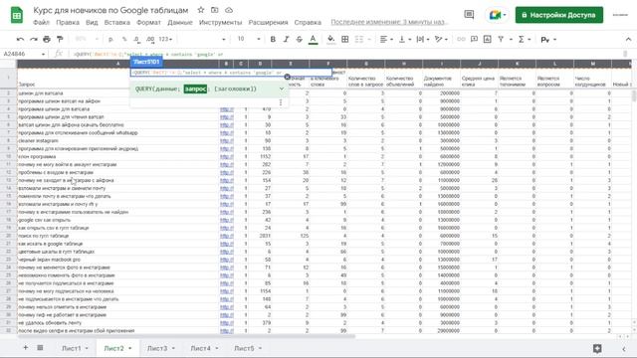Star the document title
This screenshot has width=637, height=358.
pos(201,10)
